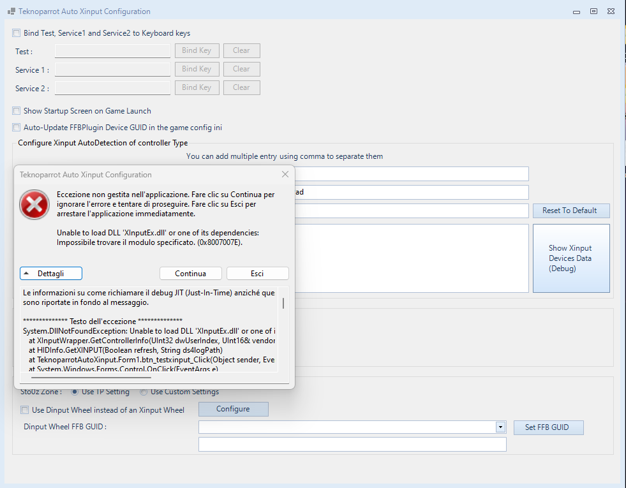Click the "at TeknoparrotAutoXinput.Form1.btn_testxinput_Click" line
Screen dimensions: 626x488
point(152,360)
